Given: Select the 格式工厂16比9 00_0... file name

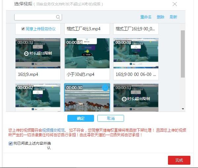Looking at the screenshot, I should pos(135,29).
